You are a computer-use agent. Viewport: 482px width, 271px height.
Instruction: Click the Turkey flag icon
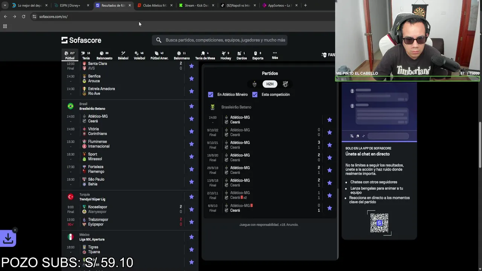70,197
